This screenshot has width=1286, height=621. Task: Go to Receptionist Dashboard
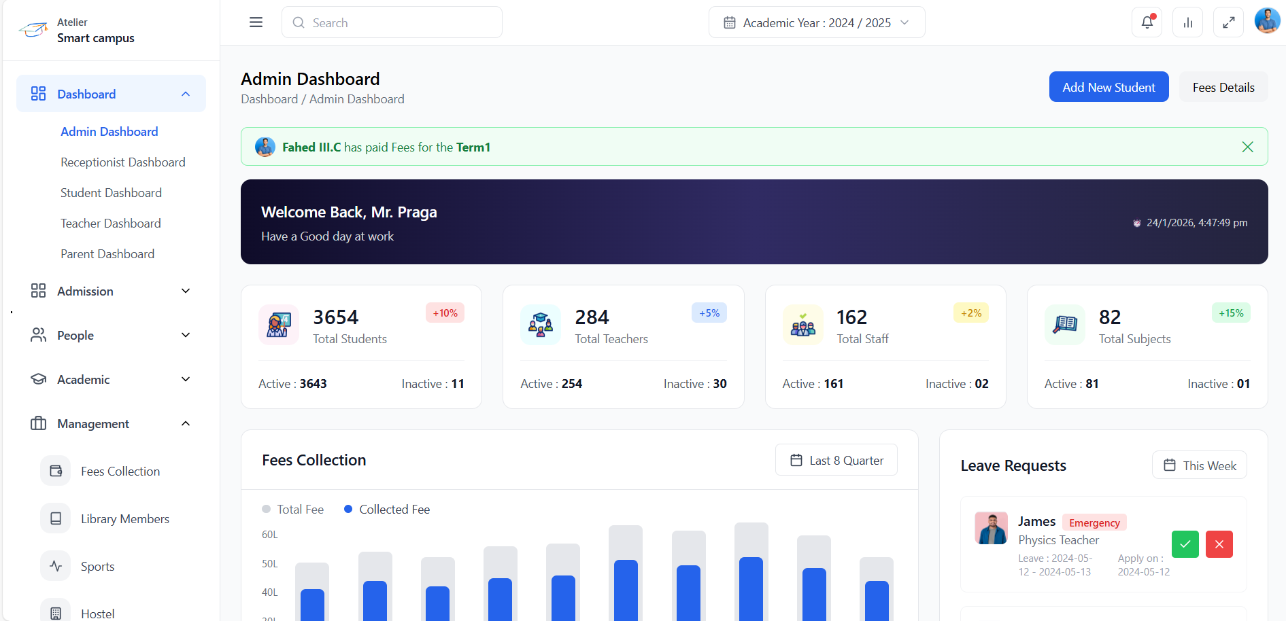[122, 162]
